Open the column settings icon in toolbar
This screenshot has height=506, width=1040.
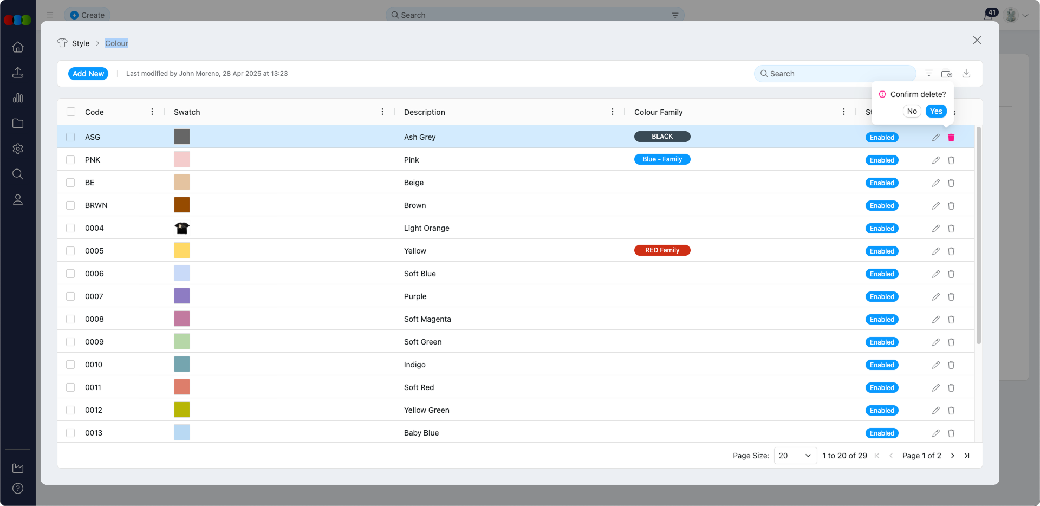point(946,74)
